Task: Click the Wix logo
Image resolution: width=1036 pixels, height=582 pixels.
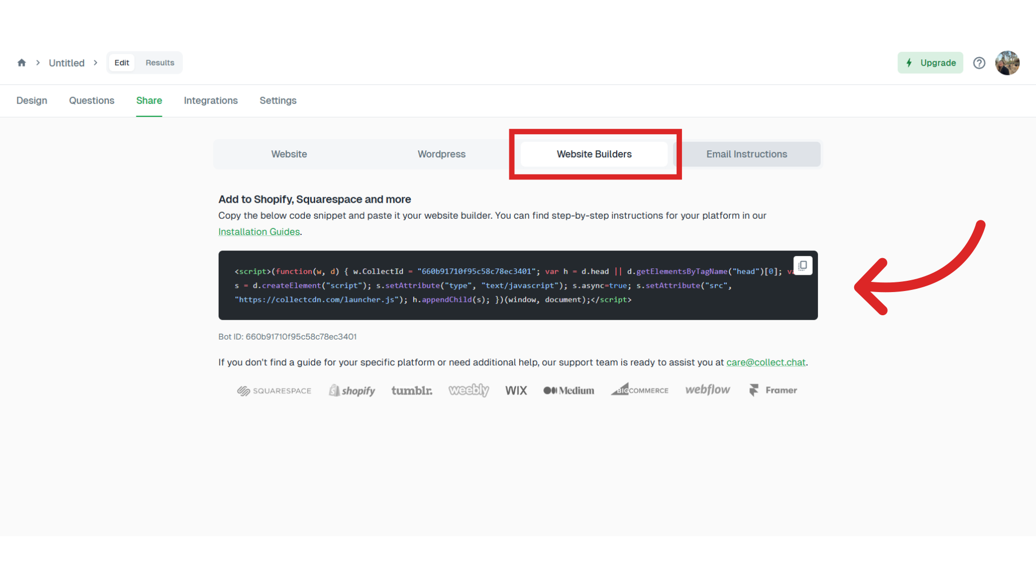Action: 516,391
